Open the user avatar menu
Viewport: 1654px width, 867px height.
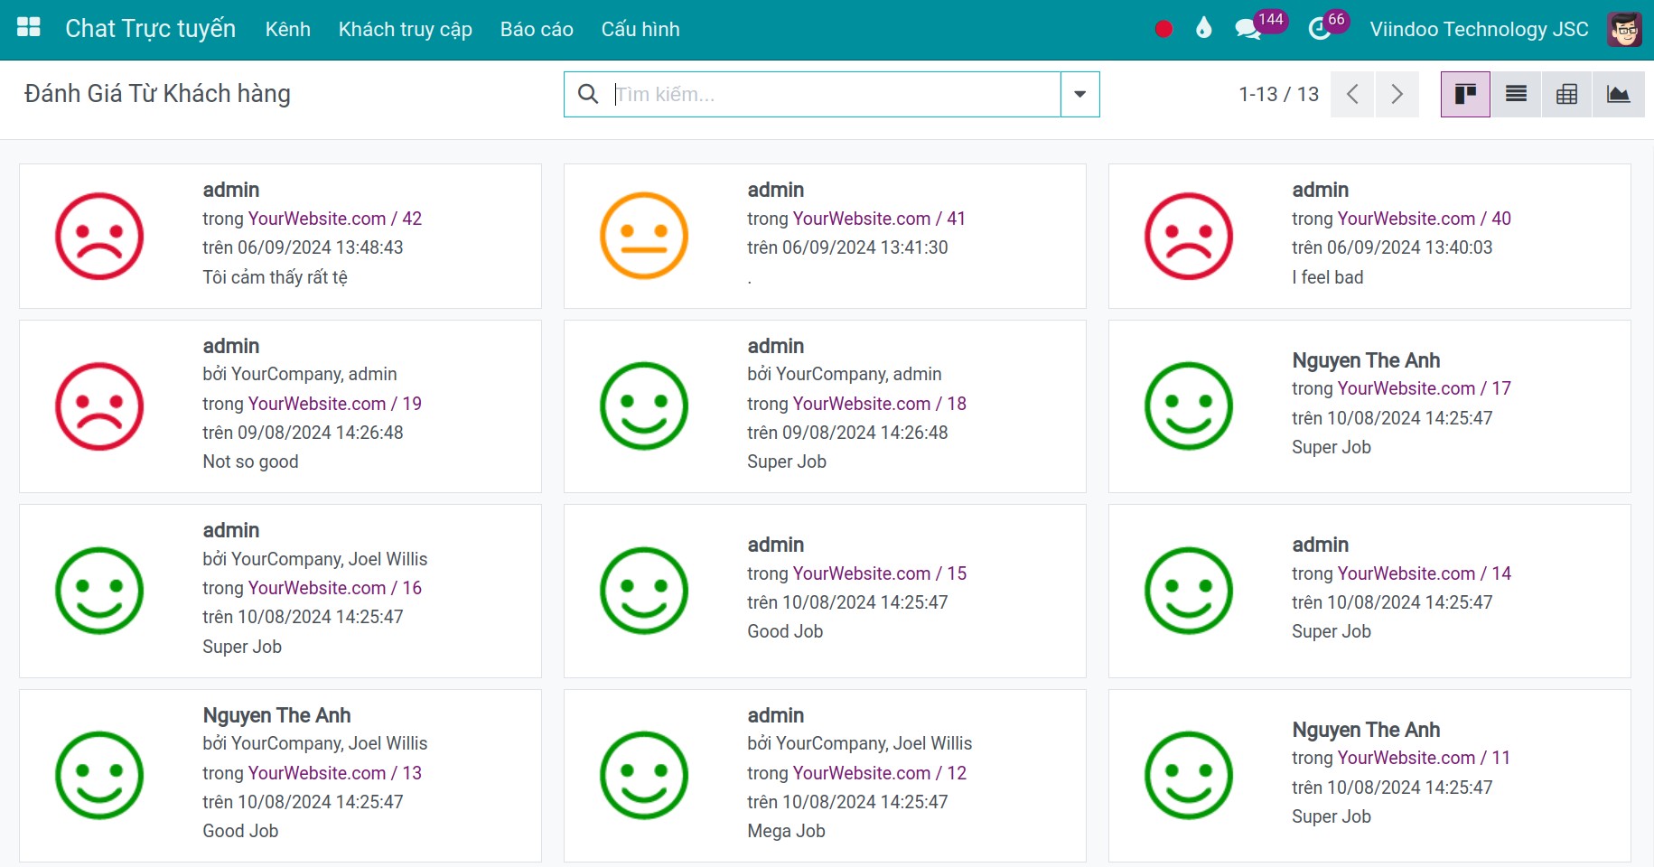pyautogui.click(x=1625, y=29)
